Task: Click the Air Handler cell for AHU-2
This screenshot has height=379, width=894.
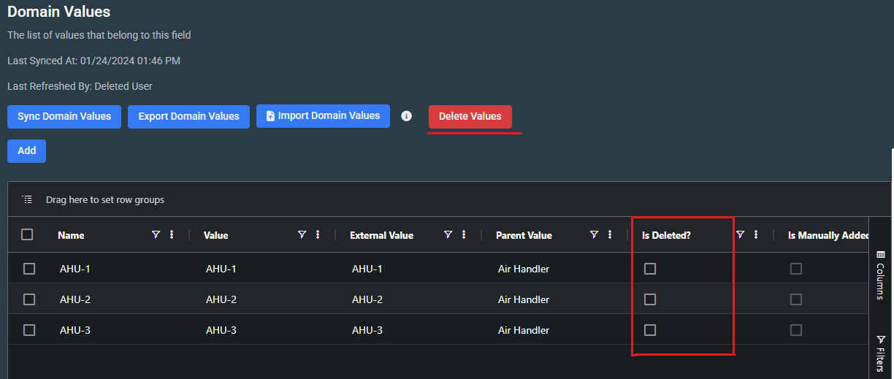Action: point(524,299)
